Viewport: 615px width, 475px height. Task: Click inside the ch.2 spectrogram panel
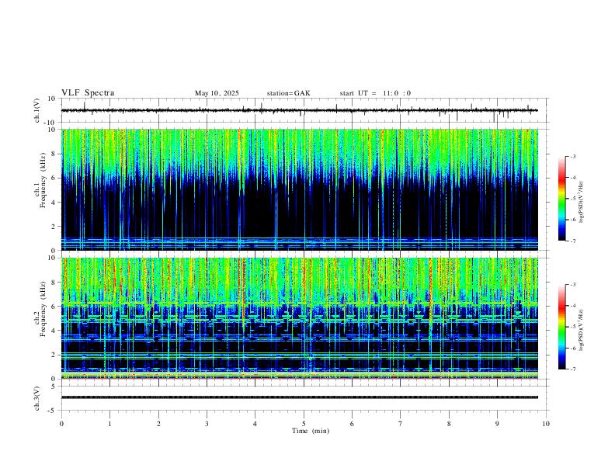coord(299,318)
